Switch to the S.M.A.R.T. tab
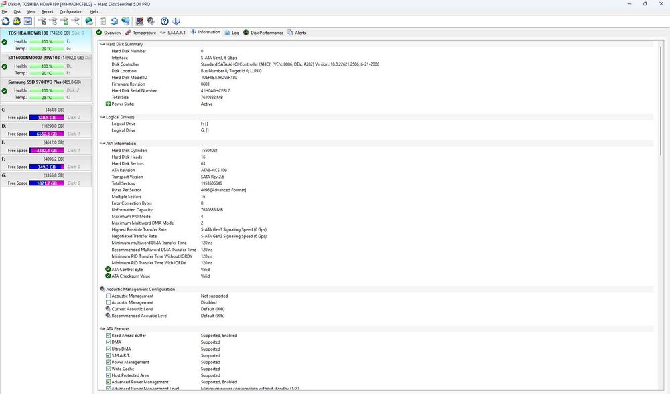670x394 pixels. [174, 33]
